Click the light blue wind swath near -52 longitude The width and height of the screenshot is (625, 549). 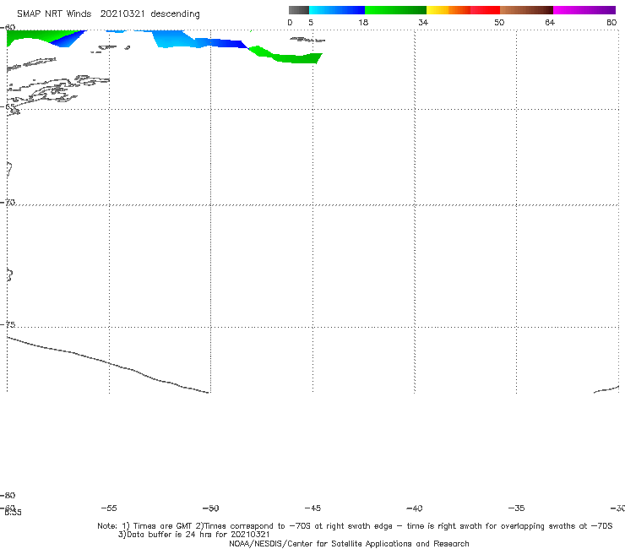click(173, 39)
